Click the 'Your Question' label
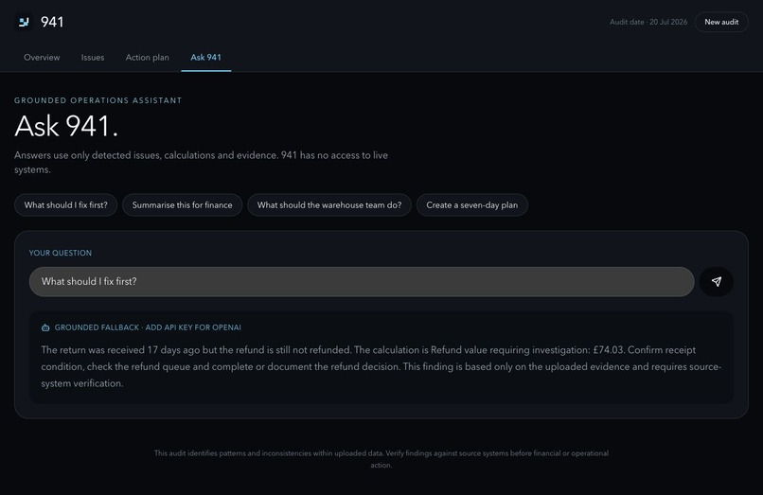This screenshot has height=495, width=763. (x=61, y=253)
